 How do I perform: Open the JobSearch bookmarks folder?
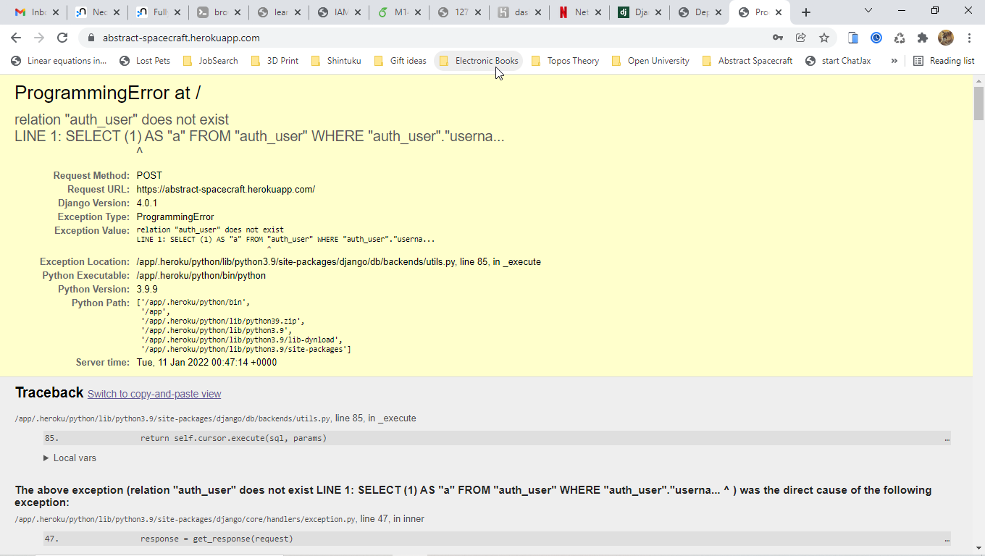[x=211, y=61]
